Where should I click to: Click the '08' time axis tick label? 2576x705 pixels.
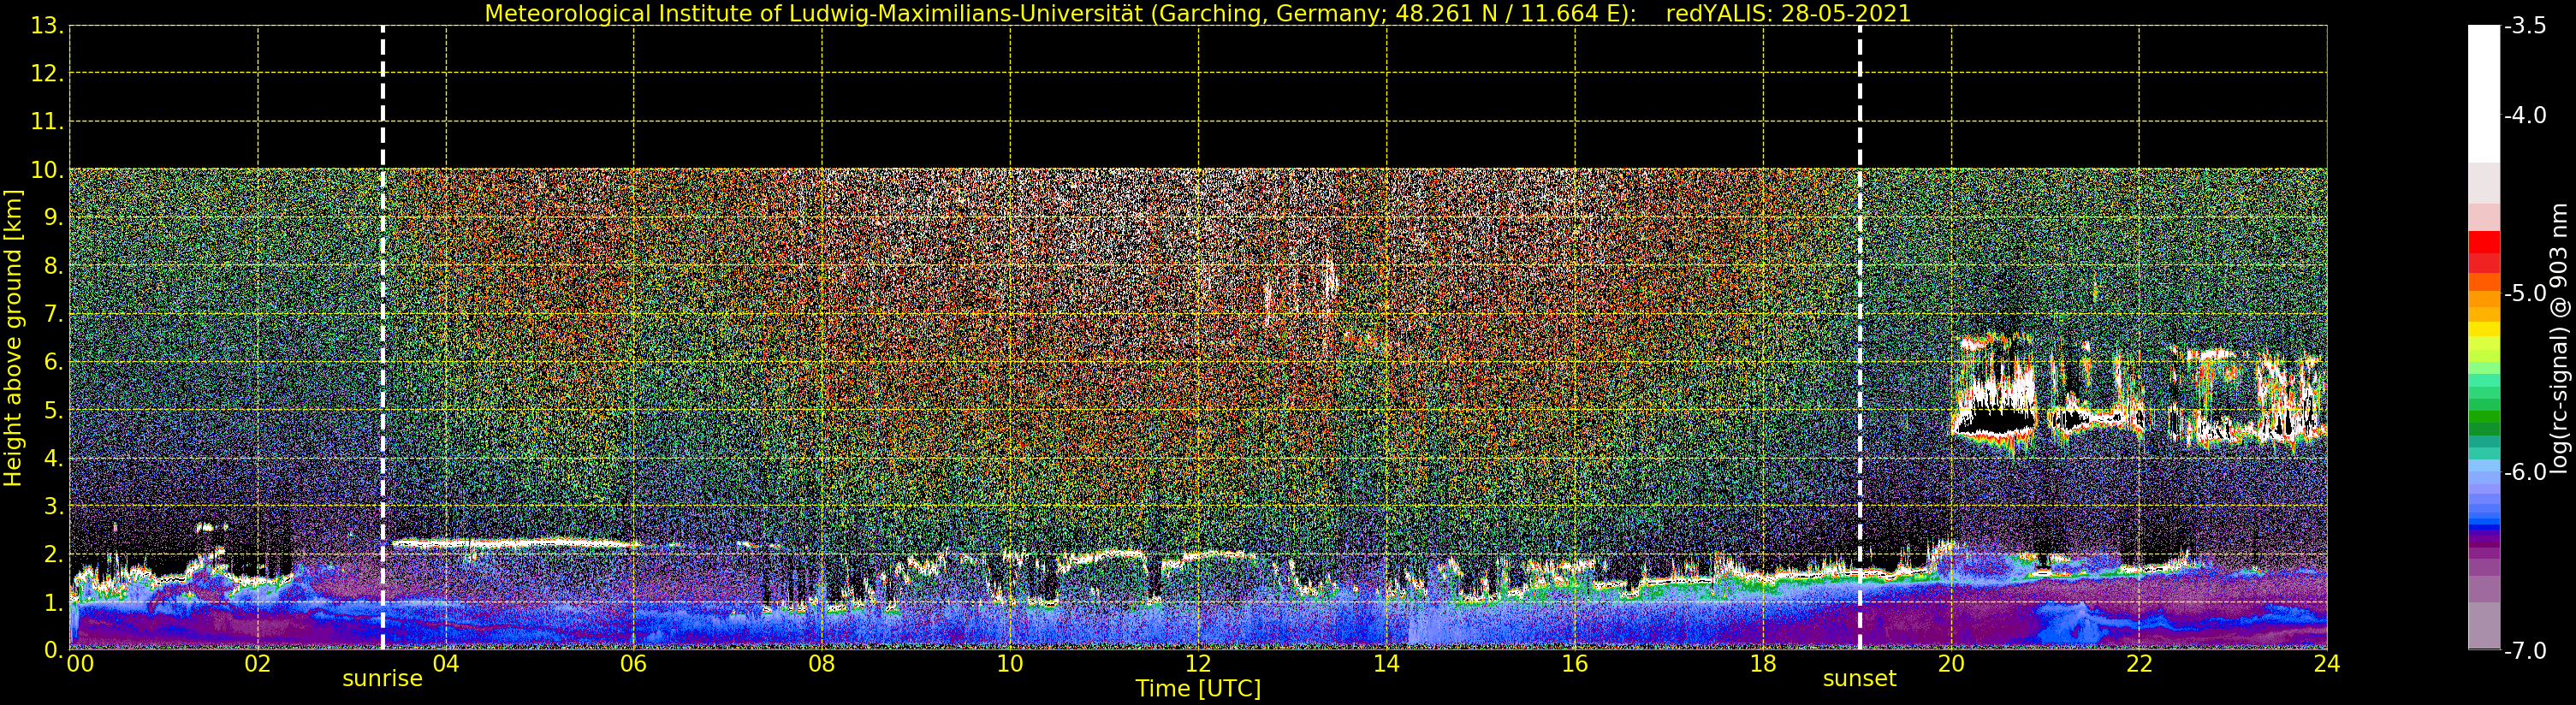[821, 663]
